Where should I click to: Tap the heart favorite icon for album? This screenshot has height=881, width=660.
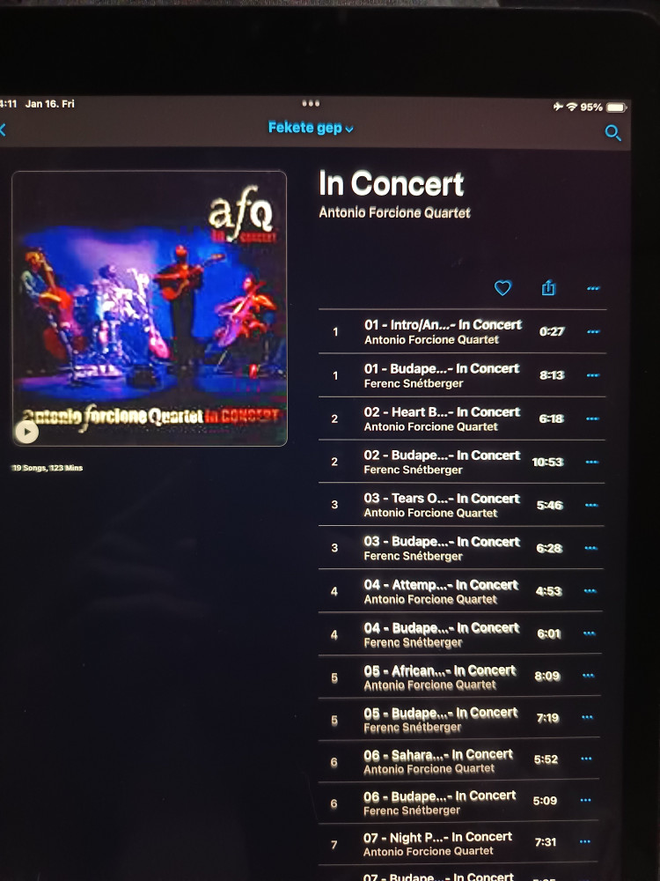502,288
